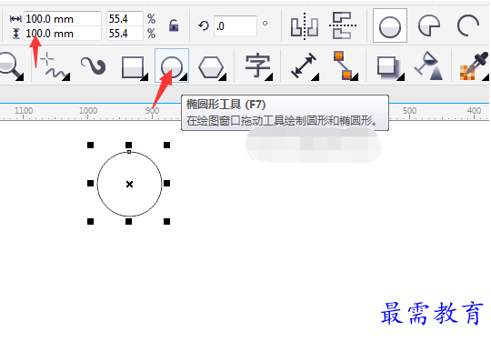Click the top-left selection handle
This screenshot has height=342, width=491.
point(90,145)
